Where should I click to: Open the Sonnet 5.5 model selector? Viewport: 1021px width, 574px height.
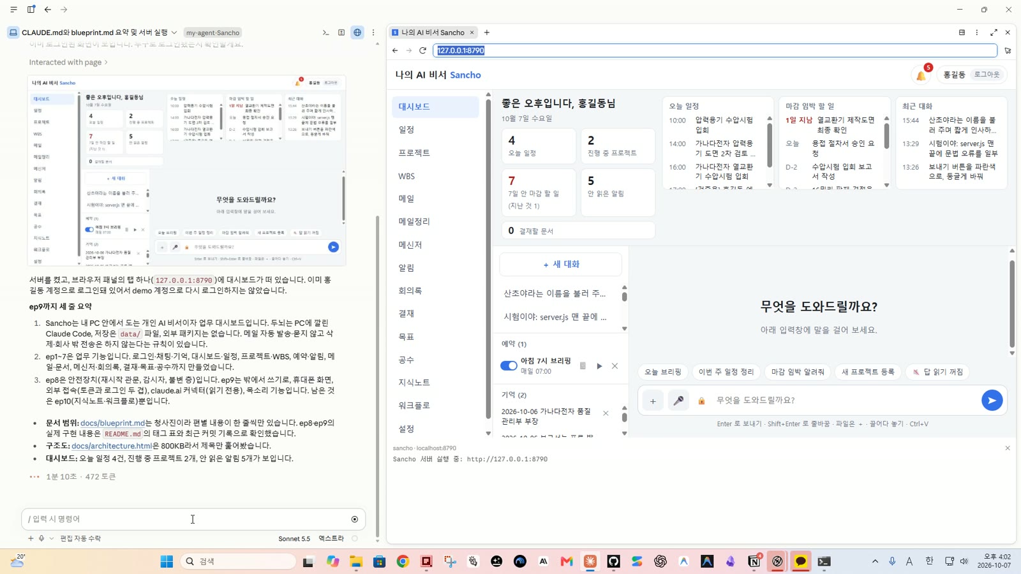pyautogui.click(x=294, y=538)
